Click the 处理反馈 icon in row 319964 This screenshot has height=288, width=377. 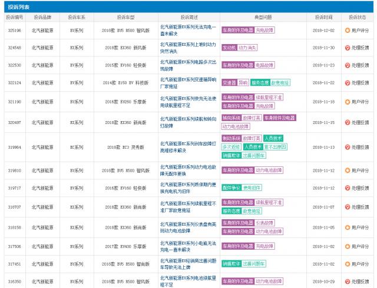(x=347, y=147)
